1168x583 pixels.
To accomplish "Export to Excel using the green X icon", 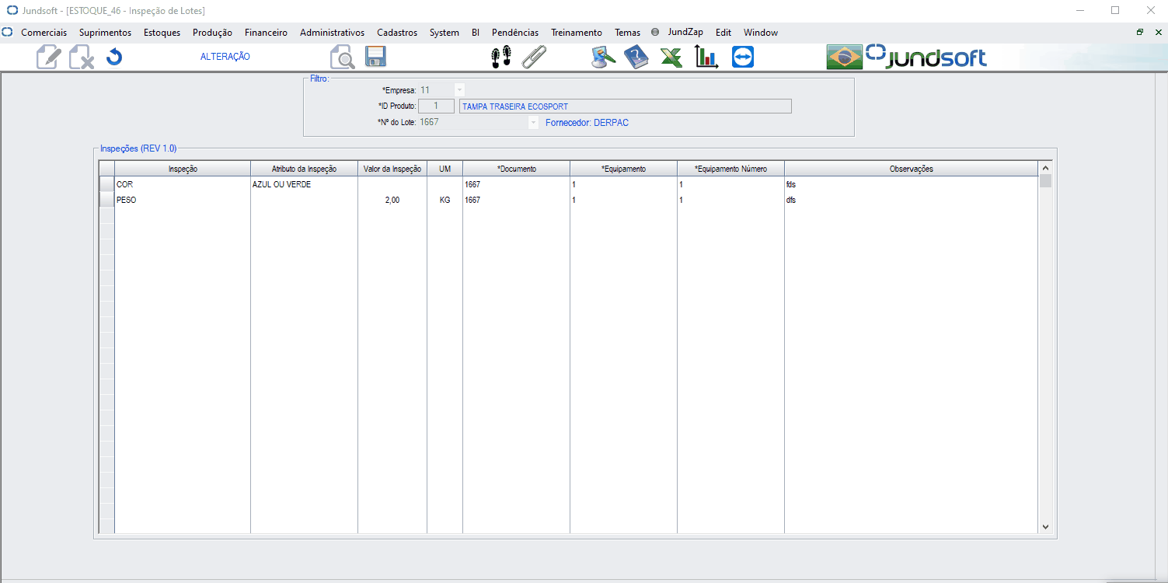I will coord(671,58).
